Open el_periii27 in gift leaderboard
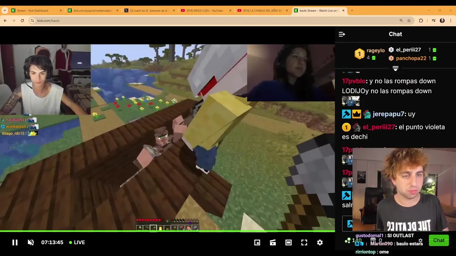This screenshot has height=256, width=456. tap(408, 50)
